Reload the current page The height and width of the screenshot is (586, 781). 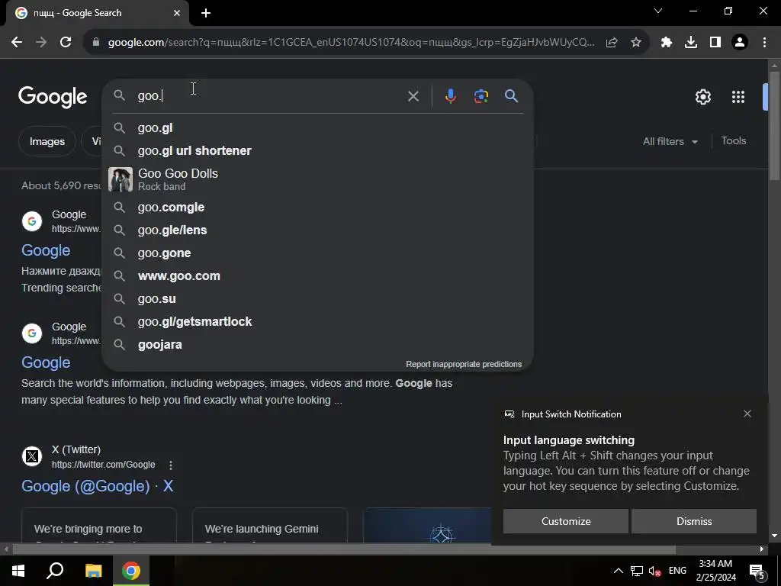[66, 43]
